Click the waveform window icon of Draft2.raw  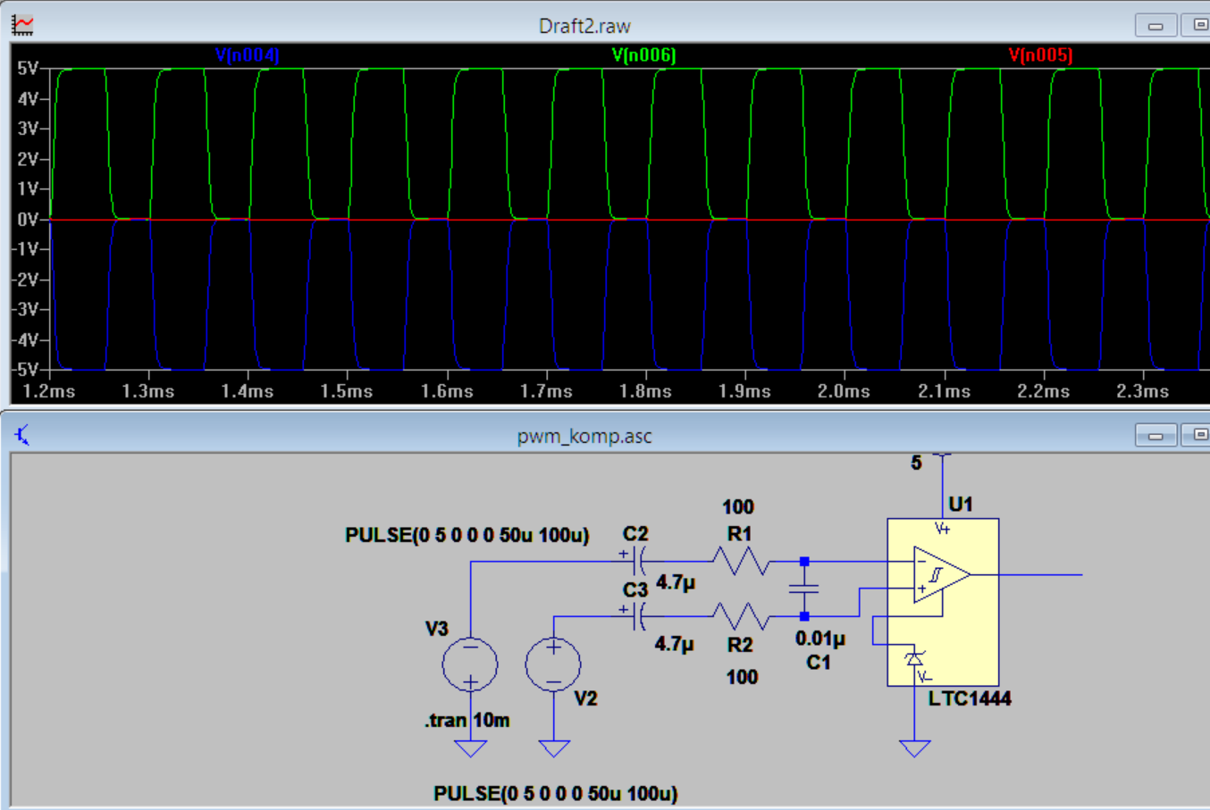click(x=22, y=25)
